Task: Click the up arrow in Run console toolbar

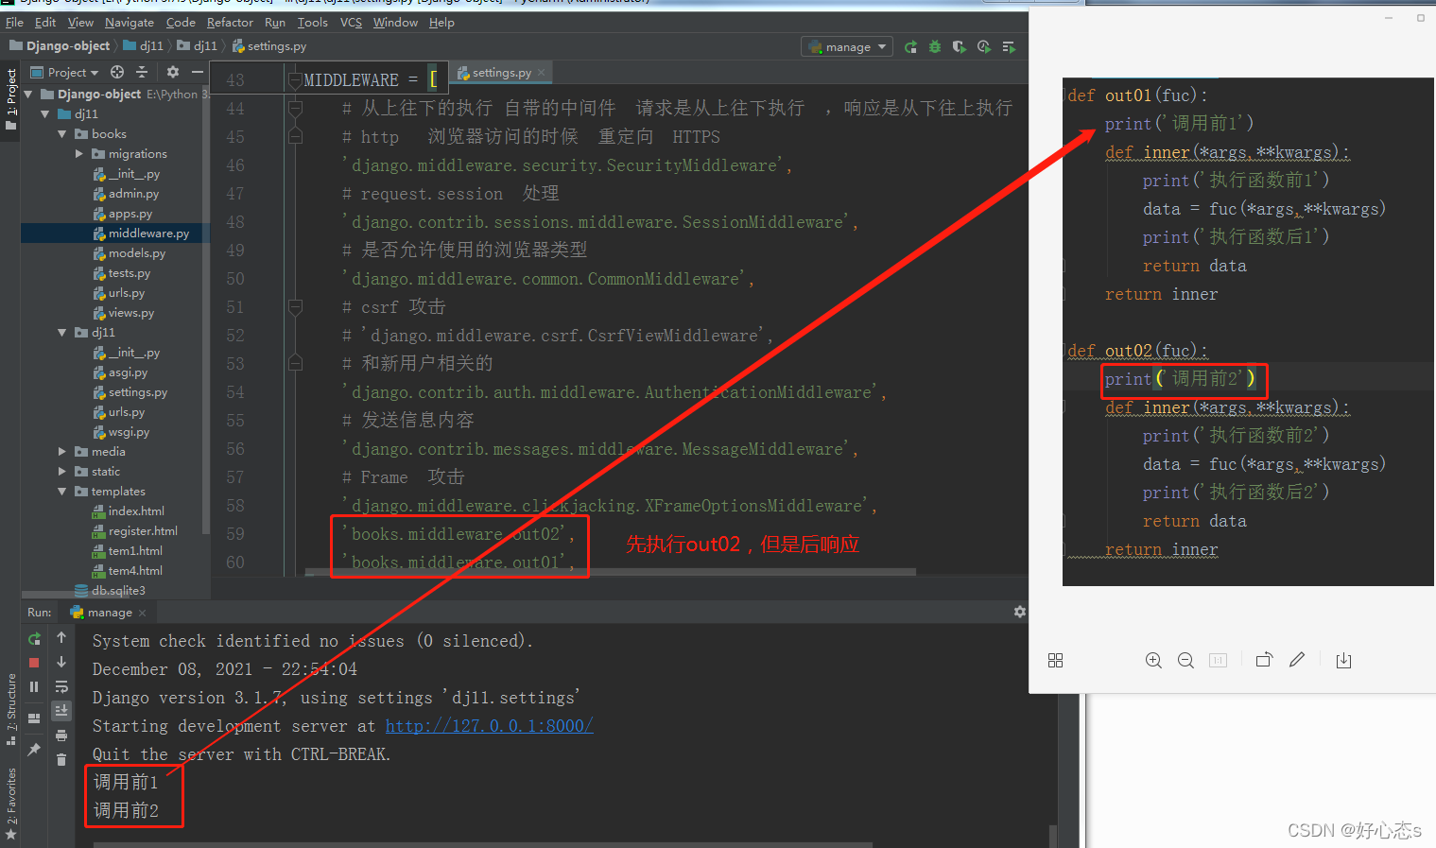Action: (61, 637)
